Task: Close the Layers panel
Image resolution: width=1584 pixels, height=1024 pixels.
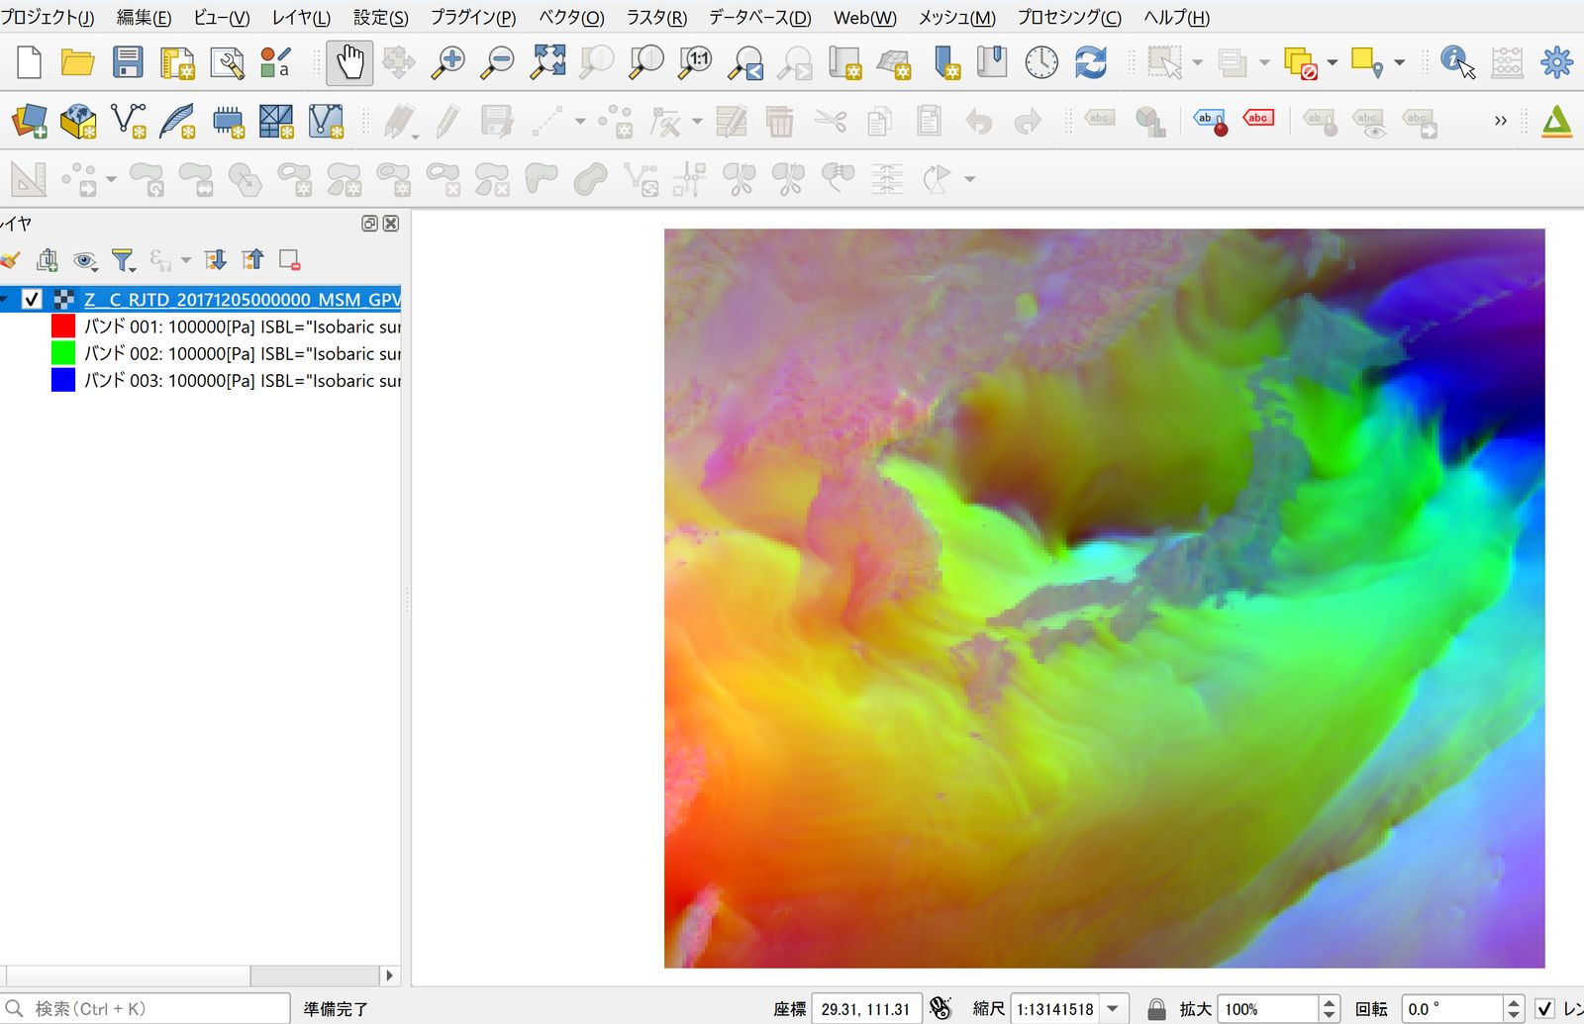Action: pyautogui.click(x=391, y=224)
